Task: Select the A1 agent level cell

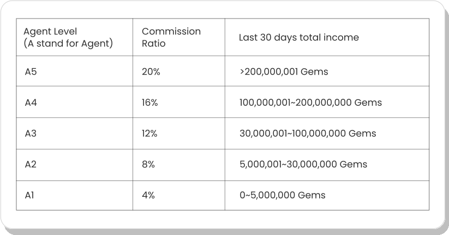Action: point(31,195)
